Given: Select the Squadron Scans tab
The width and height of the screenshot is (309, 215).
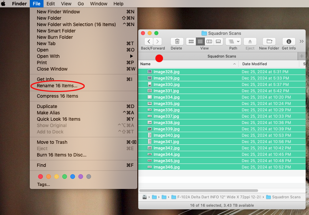Looking at the screenshot, I should pyautogui.click(x=218, y=56).
